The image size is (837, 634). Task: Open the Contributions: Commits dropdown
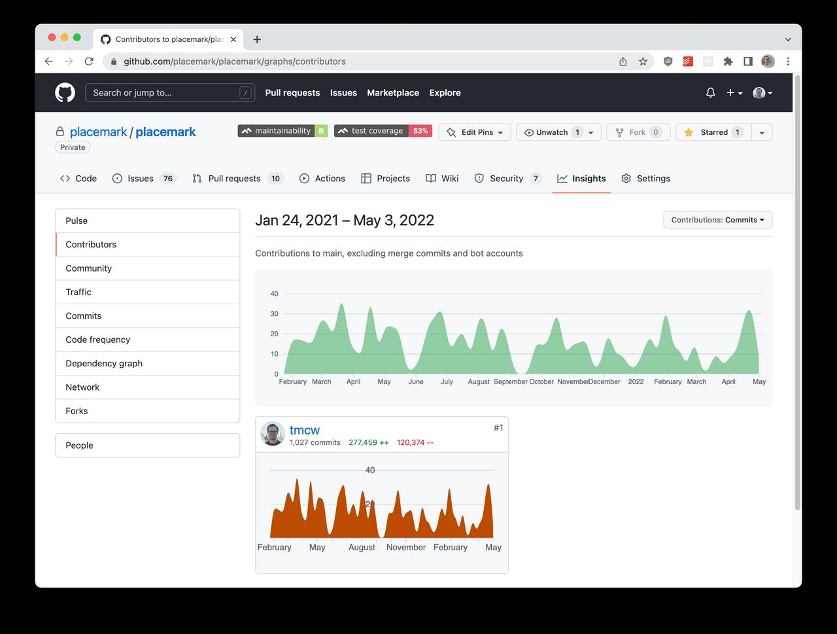[x=717, y=219]
